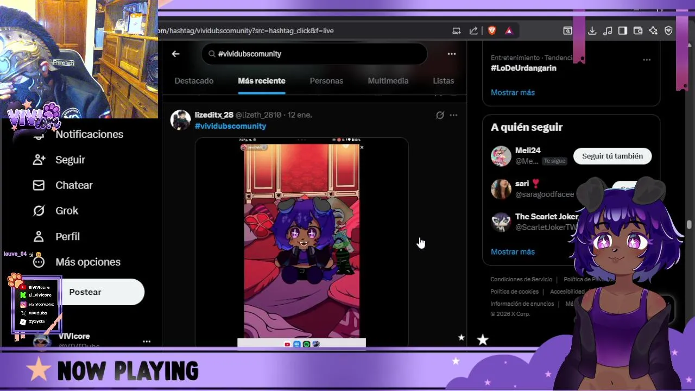695x391 pixels.
Task: Open the post's attached image
Action: point(301,242)
